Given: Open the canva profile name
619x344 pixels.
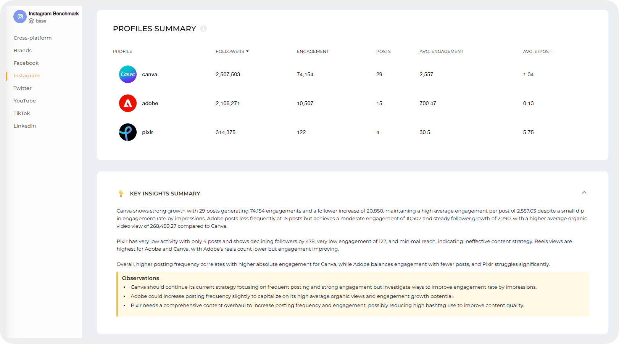Looking at the screenshot, I should pyautogui.click(x=150, y=74).
